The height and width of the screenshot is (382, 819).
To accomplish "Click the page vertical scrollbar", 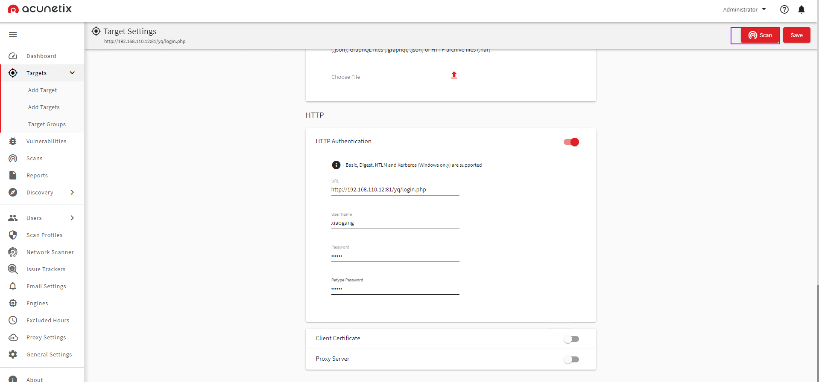I will 817,333.
